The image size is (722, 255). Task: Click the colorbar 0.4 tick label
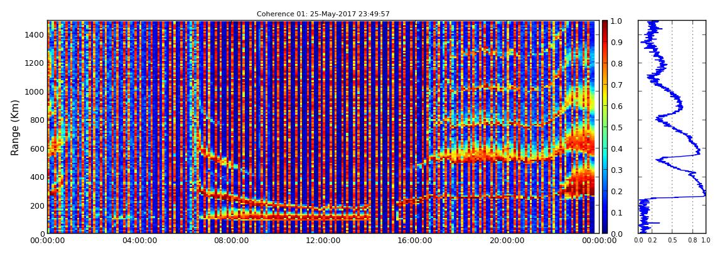(x=618, y=149)
